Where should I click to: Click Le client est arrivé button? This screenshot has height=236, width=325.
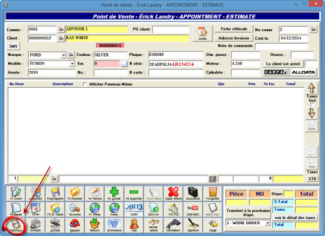pos(283,64)
